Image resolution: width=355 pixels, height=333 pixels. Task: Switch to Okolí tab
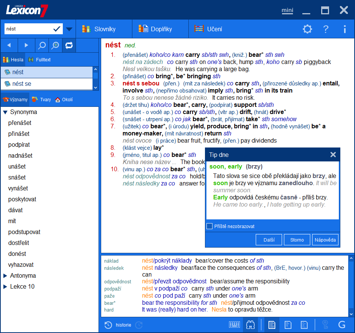click(64, 99)
